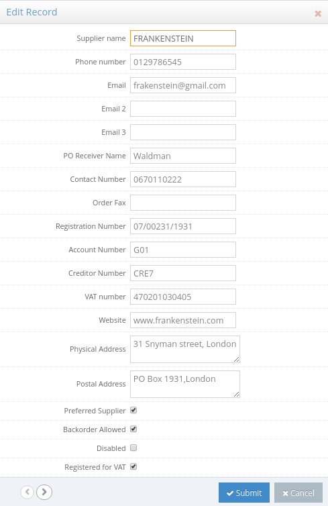The image size is (328, 506).
Task: Close the Edit Record dialog
Action: 318,13
